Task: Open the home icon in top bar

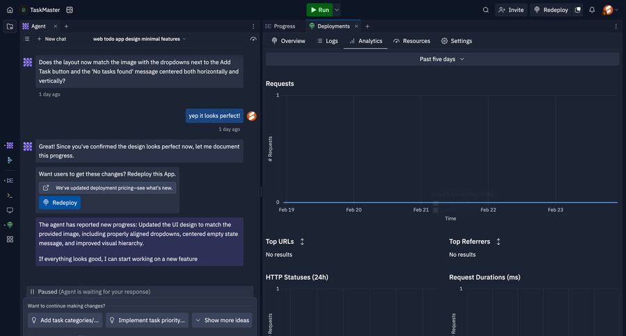Action: (x=10, y=10)
